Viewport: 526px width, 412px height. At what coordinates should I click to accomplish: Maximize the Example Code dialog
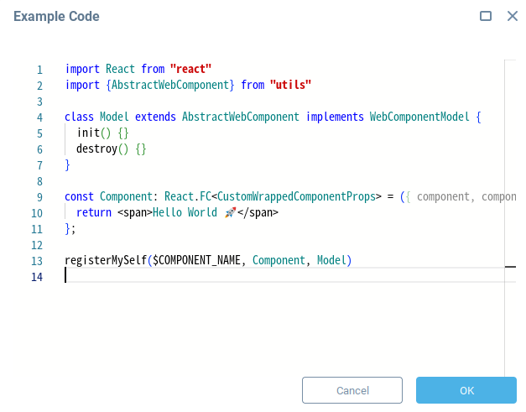(486, 16)
